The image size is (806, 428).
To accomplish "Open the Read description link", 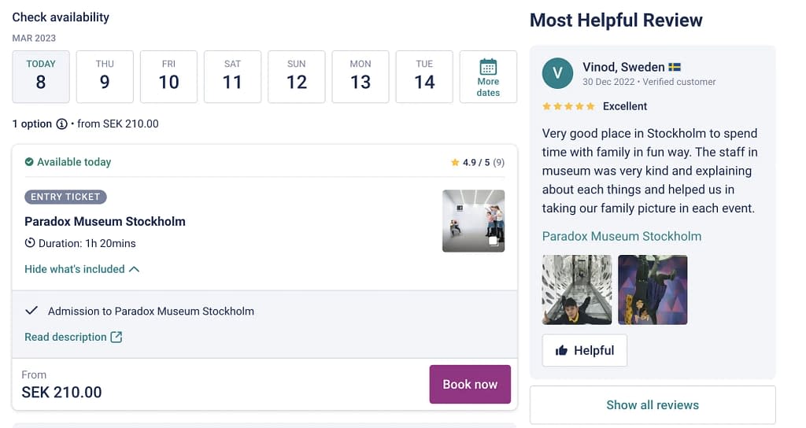I will pyautogui.click(x=66, y=337).
